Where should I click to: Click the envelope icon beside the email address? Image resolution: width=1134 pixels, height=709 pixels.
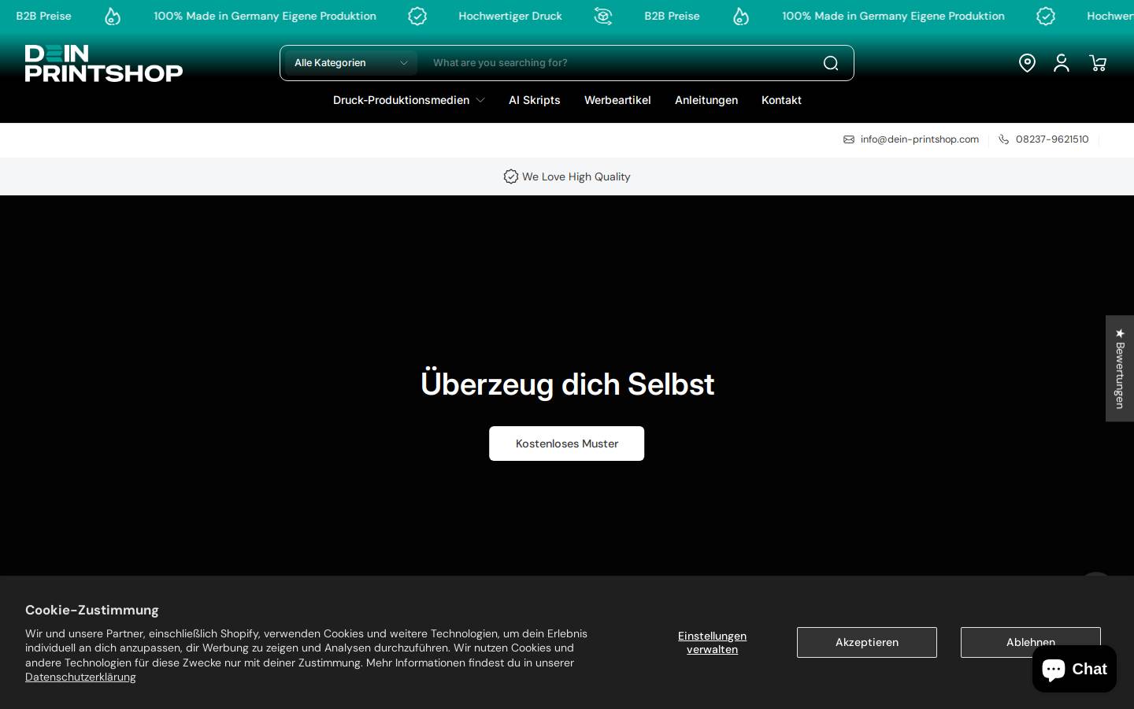point(849,139)
